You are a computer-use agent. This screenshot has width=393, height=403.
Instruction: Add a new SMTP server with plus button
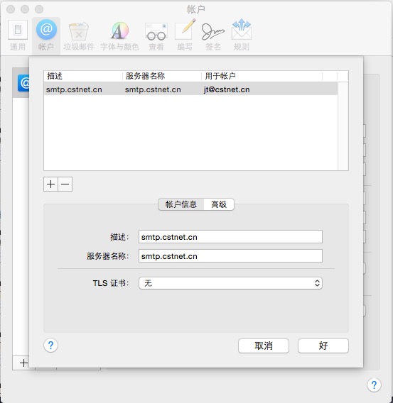tap(50, 184)
